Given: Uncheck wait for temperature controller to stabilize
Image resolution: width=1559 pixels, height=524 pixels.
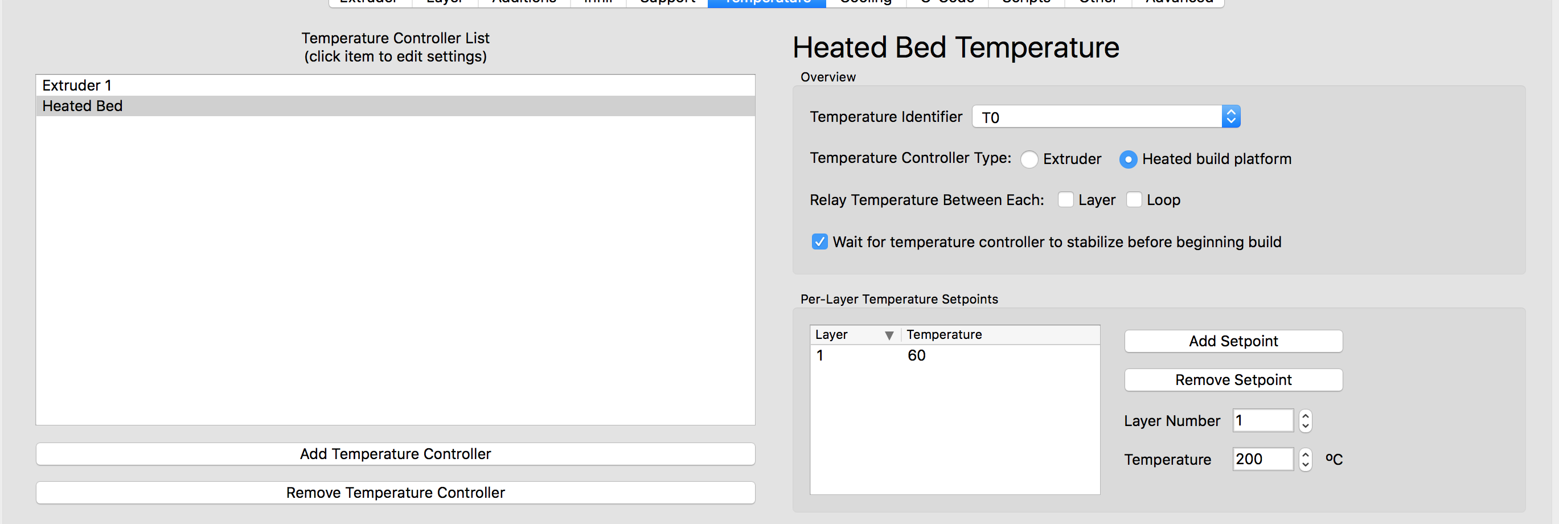Looking at the screenshot, I should [819, 242].
